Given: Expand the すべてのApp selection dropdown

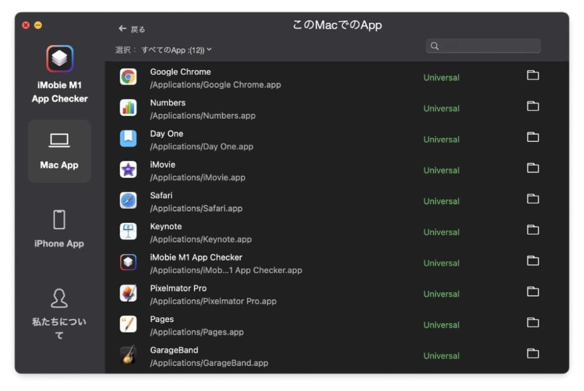Looking at the screenshot, I should click(176, 50).
